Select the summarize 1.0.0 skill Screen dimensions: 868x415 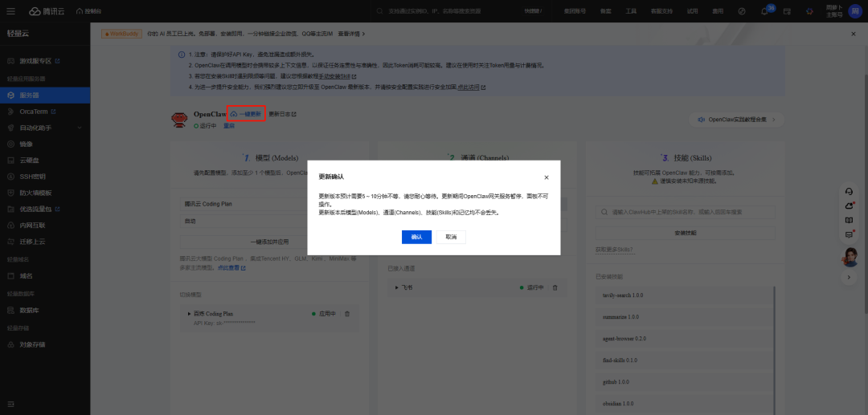[x=684, y=316]
